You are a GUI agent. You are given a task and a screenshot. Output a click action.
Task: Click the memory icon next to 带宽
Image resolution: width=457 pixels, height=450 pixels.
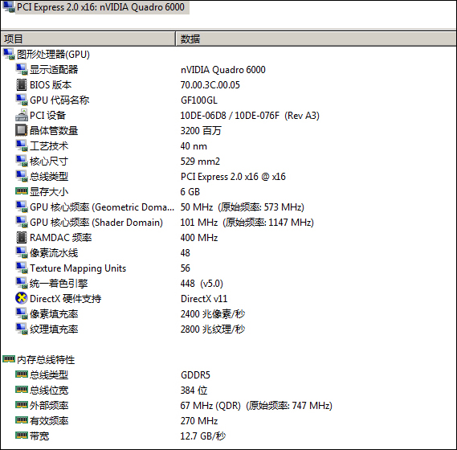coord(22,436)
